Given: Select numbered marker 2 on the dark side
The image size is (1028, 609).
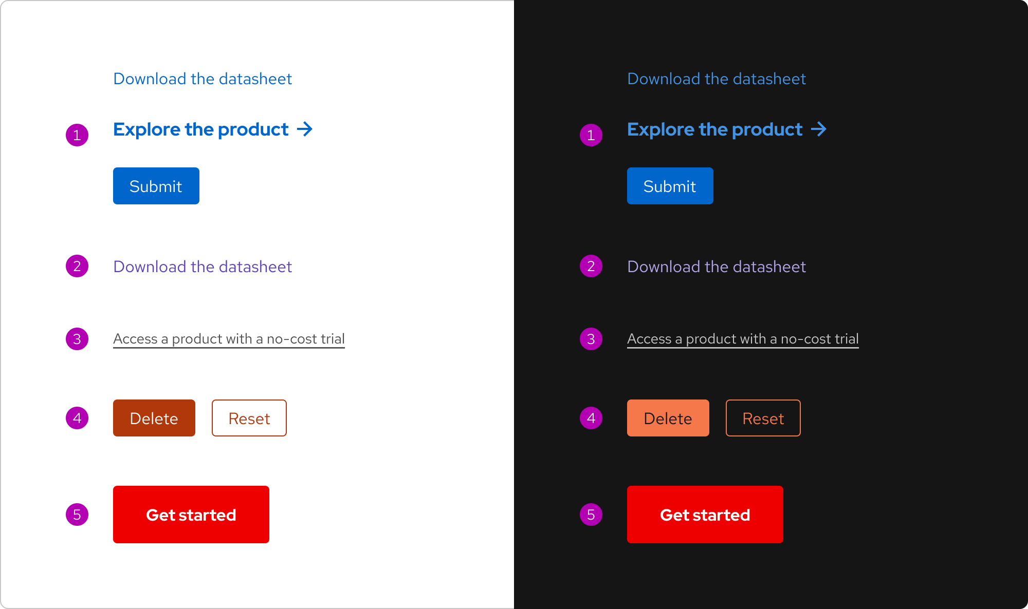Looking at the screenshot, I should point(590,266).
